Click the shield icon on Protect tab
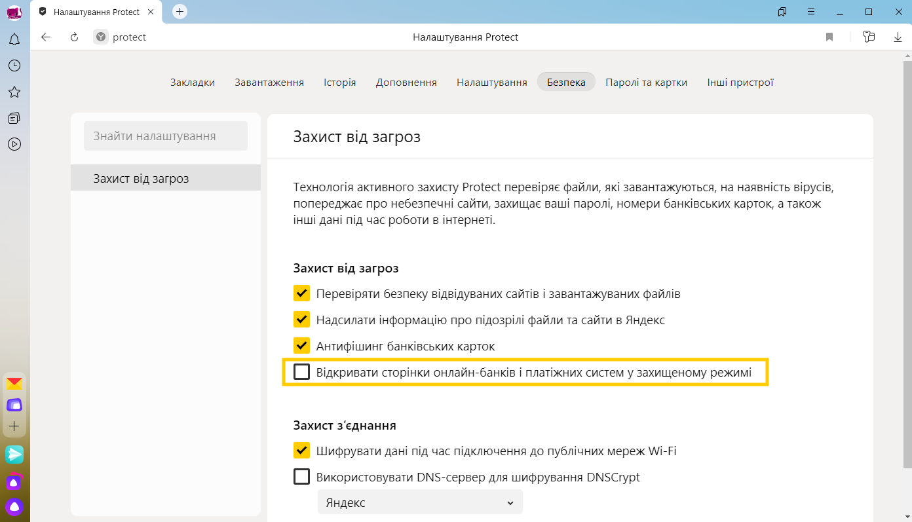 point(43,12)
